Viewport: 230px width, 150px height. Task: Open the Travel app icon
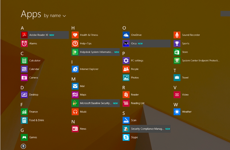pos(177,78)
